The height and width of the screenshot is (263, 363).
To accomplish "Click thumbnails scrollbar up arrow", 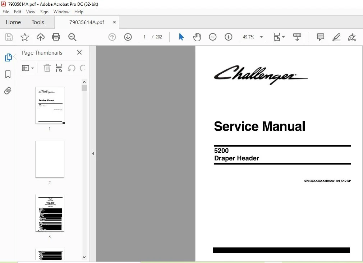I will tap(84, 82).
